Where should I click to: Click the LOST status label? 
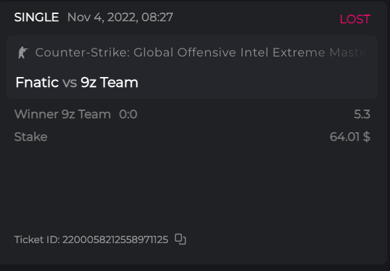point(355,19)
